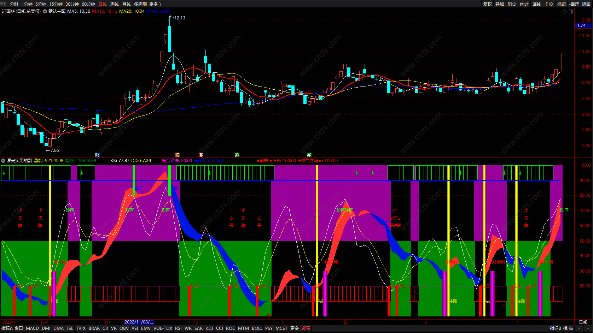Switch to the 15分钟 timeframe

tap(56, 4)
